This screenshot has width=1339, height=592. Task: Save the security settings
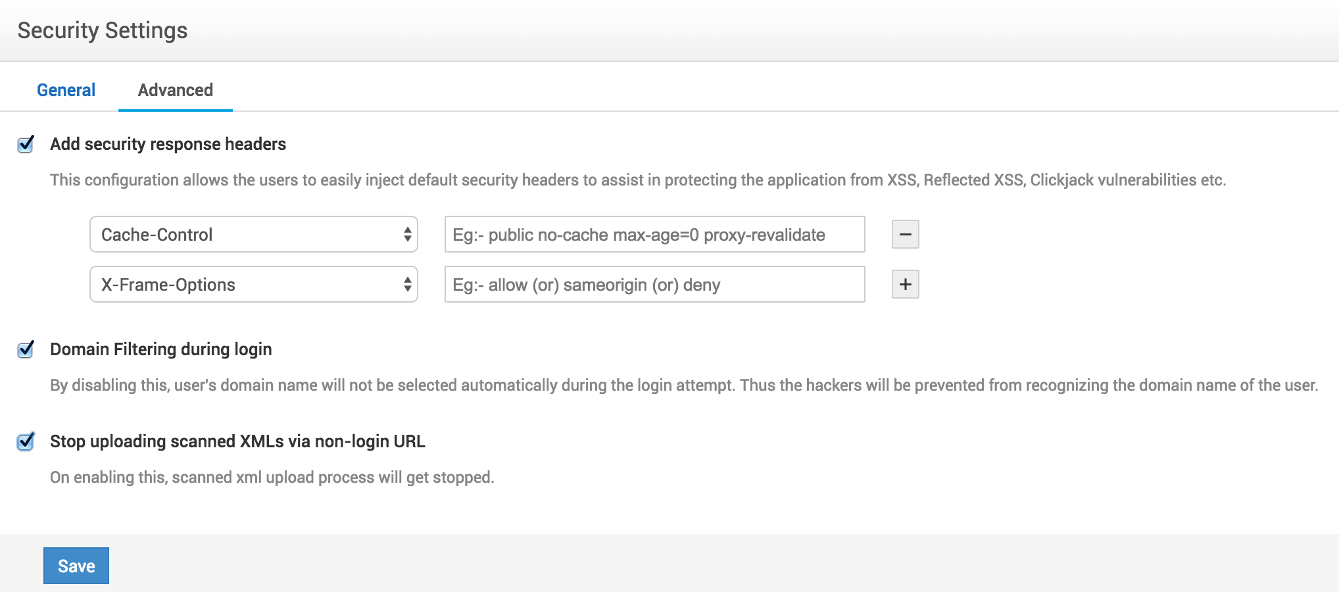click(76, 566)
